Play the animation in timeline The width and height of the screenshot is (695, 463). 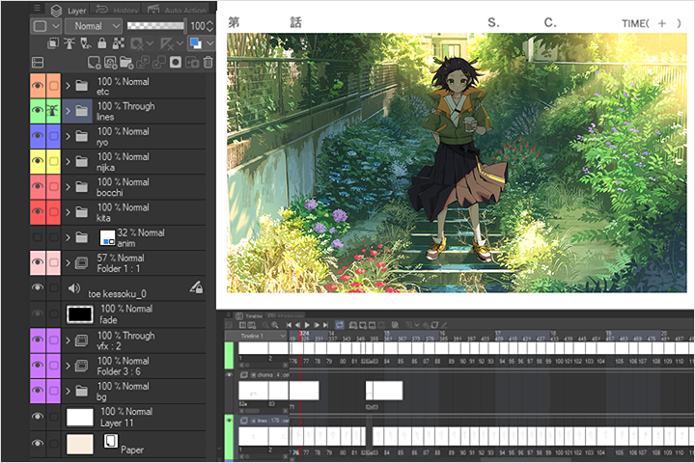[x=307, y=325]
